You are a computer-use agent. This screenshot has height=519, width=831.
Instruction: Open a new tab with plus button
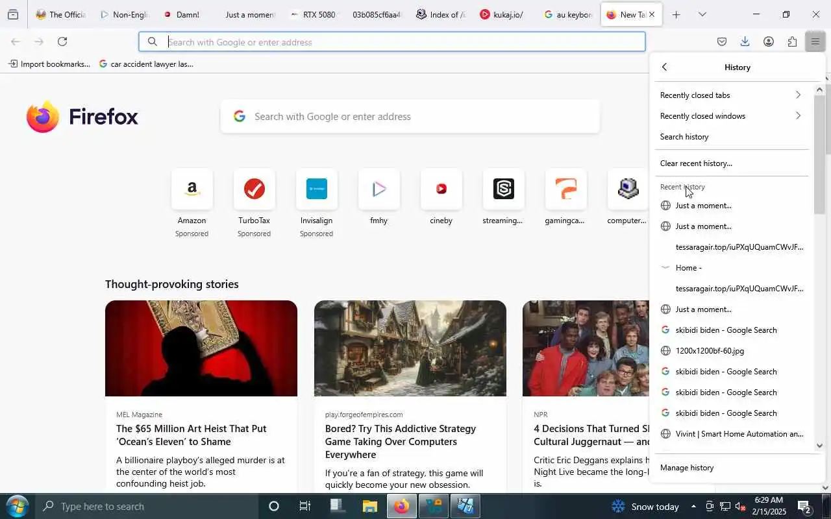coord(676,14)
